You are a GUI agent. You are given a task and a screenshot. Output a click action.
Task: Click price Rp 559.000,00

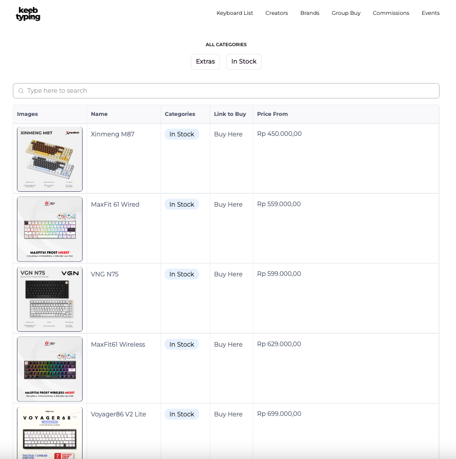(279, 204)
